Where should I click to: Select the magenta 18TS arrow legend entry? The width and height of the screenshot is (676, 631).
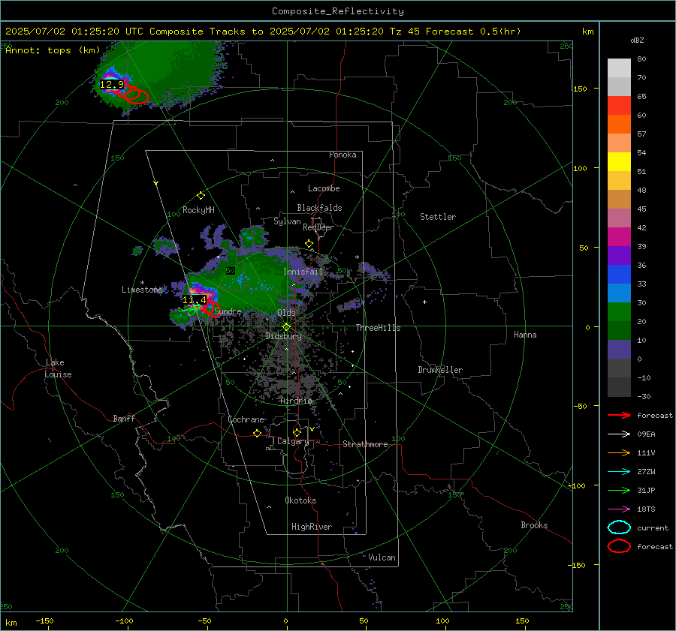[619, 509]
